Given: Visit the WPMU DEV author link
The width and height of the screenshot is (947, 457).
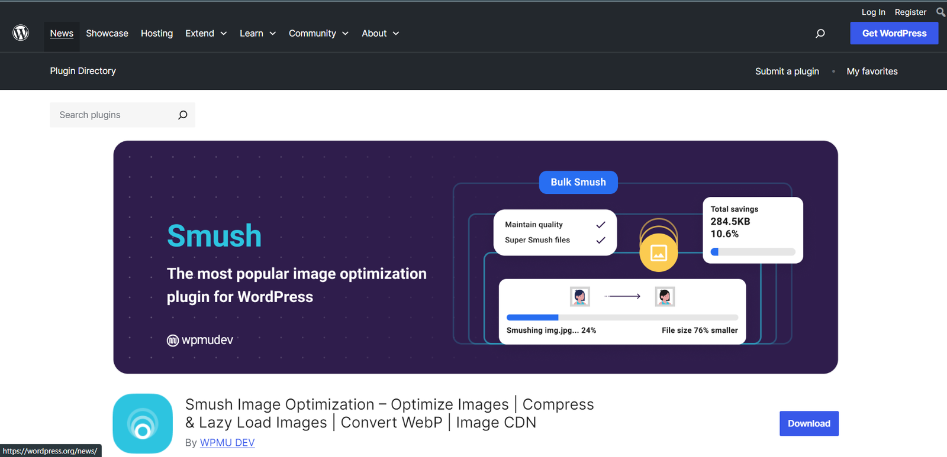Looking at the screenshot, I should pos(227,442).
